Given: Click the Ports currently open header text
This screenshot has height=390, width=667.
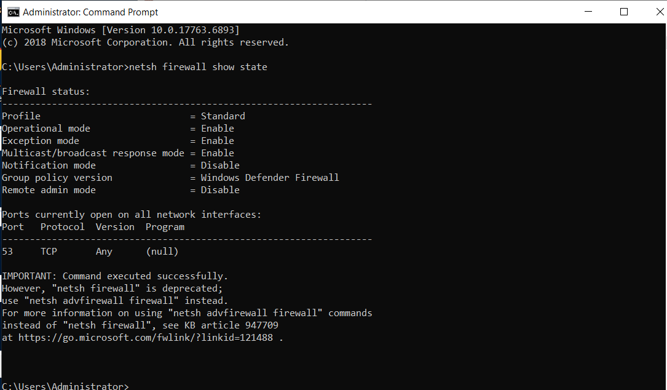Looking at the screenshot, I should (132, 214).
